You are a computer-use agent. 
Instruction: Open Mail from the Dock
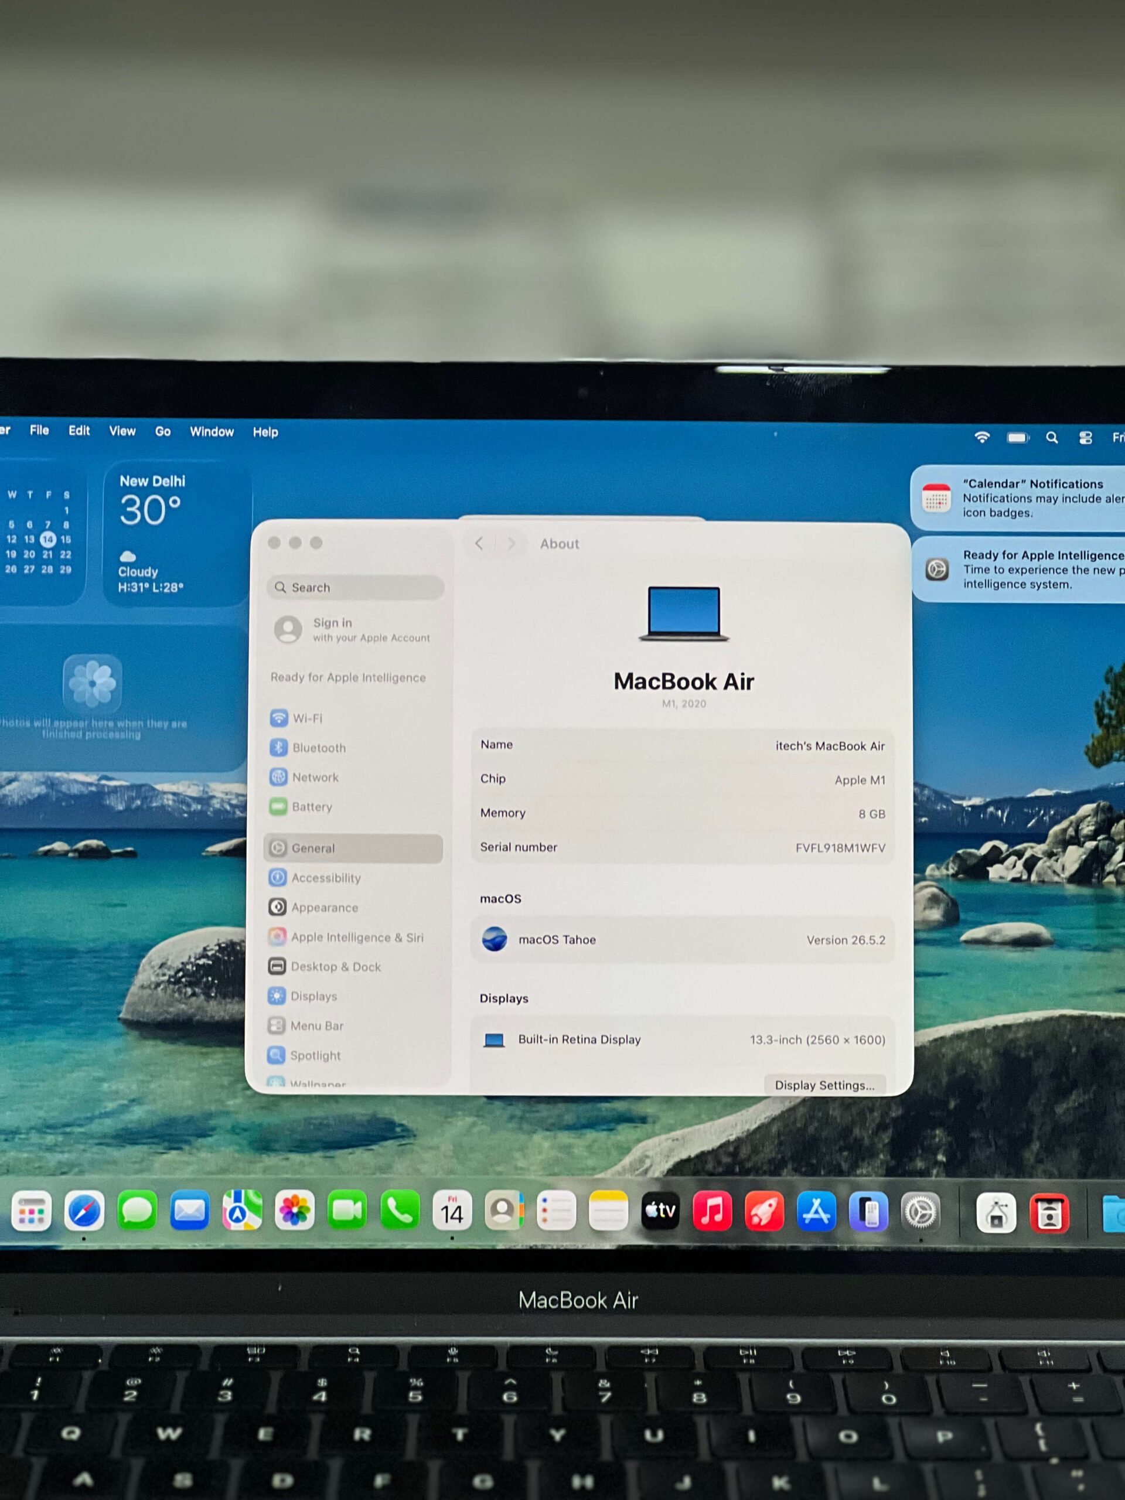[x=190, y=1211]
